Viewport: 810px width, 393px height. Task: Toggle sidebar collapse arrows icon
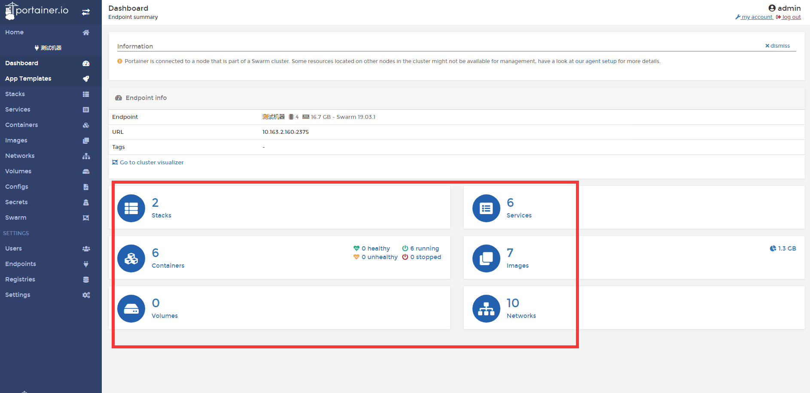(x=86, y=12)
